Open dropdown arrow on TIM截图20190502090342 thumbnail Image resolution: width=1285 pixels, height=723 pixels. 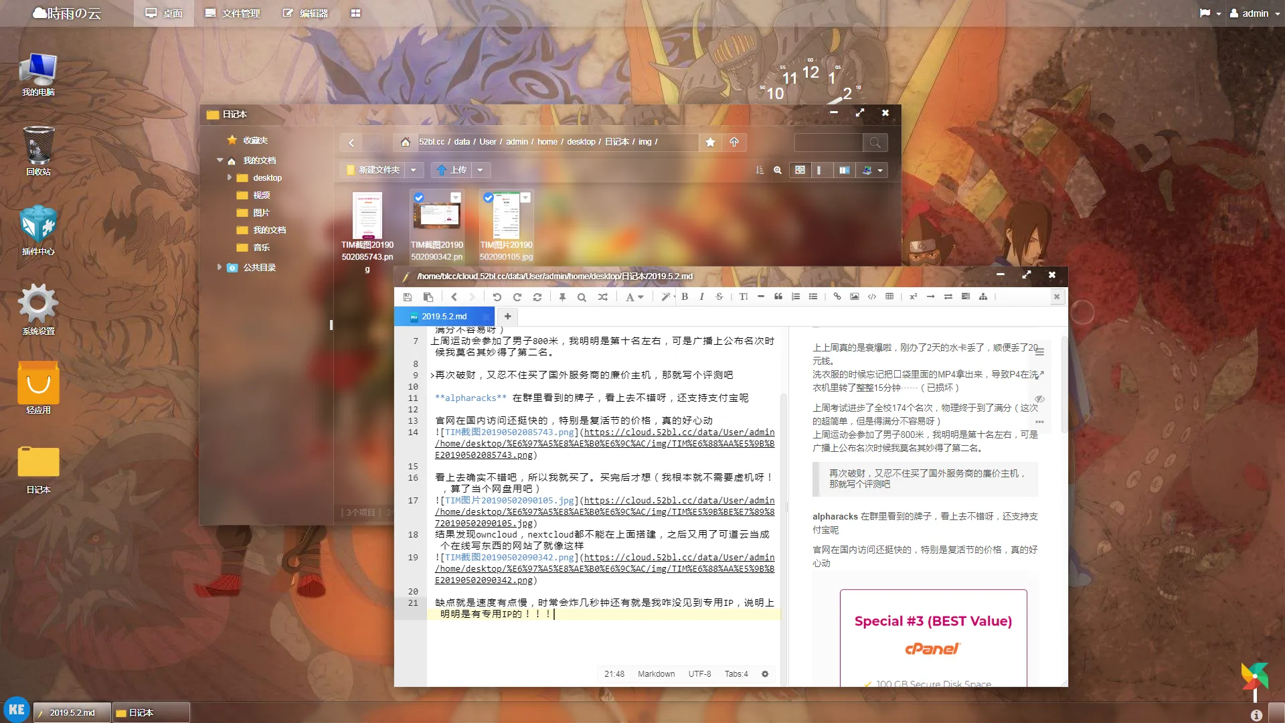[456, 197]
